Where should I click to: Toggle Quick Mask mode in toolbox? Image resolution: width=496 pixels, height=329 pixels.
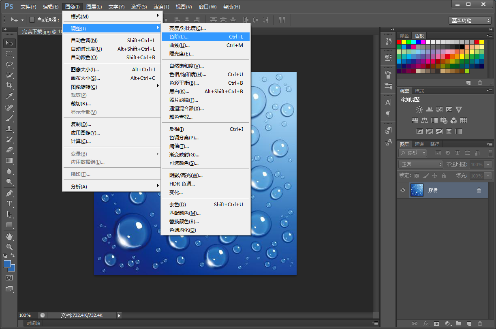(x=9, y=278)
